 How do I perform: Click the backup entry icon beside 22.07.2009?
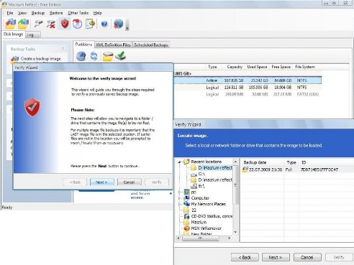(245, 169)
